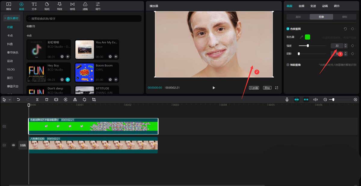Click the 示波器 button under the preview
361x186 pixels.
point(254,88)
